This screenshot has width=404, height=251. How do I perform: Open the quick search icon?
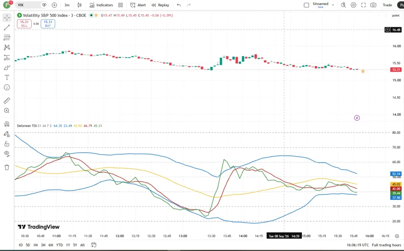point(343,5)
